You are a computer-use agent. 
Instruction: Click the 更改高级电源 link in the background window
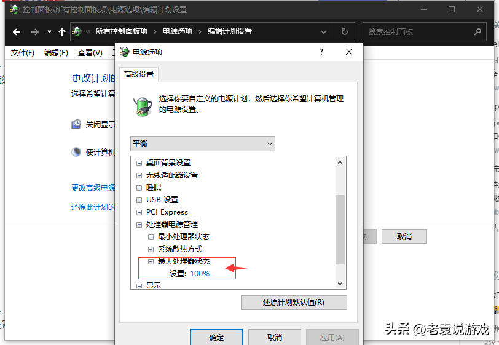[x=93, y=188]
